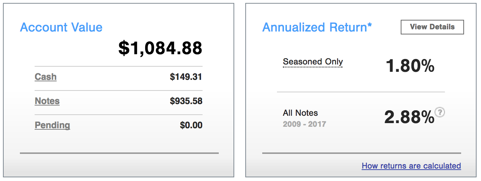Open the Pending link

(52, 125)
